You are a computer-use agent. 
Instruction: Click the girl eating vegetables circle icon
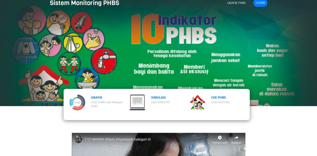[x=87, y=78]
